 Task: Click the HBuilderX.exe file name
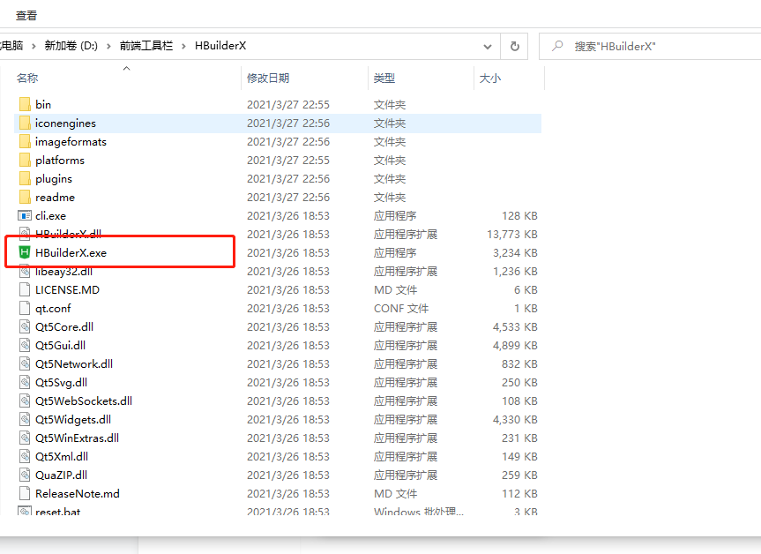(71, 252)
